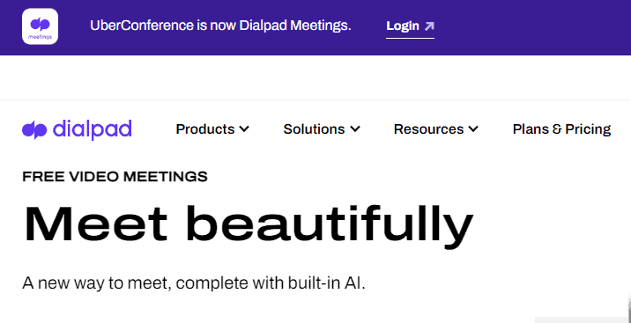This screenshot has height=323, width=631.
Task: Click the 'UberConference is now Dialpad Meetings' announcement
Action: [220, 26]
